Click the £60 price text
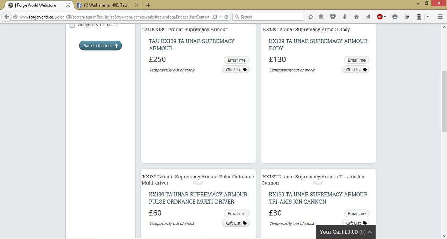Image resolution: width=447 pixels, height=239 pixels. click(x=155, y=213)
